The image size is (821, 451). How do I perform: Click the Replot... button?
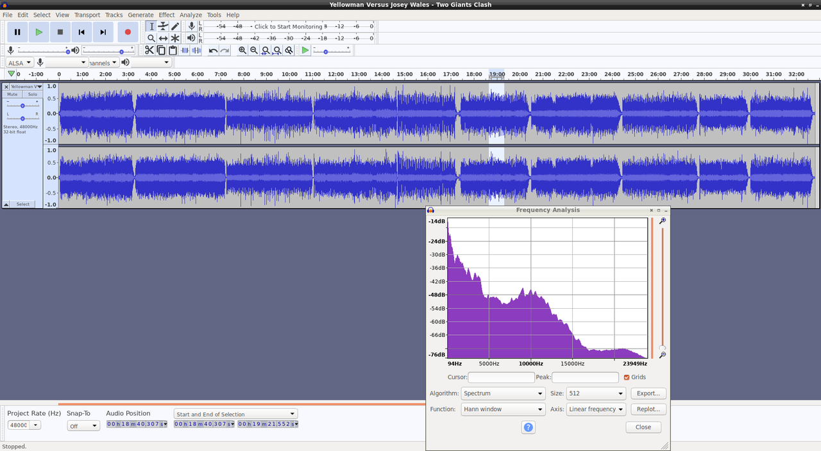tap(648, 409)
